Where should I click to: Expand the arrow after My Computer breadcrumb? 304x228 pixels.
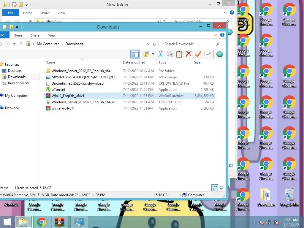pyautogui.click(x=62, y=44)
